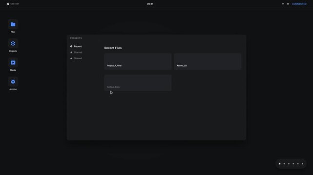The height and width of the screenshot is (175, 313).
Task: Click the System logo icon in top bar
Action: pyautogui.click(x=8, y=4)
